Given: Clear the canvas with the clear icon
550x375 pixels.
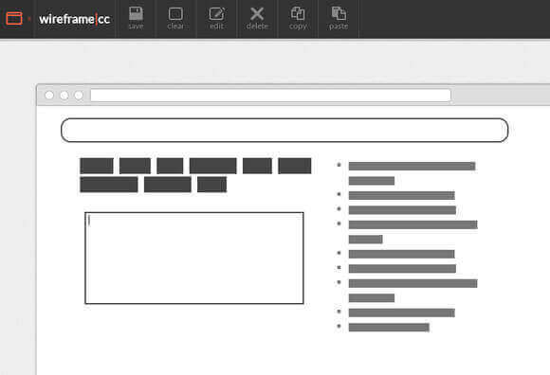Looking at the screenshot, I should 175,18.
